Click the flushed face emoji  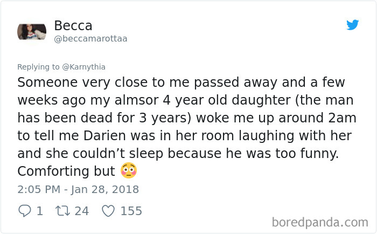click(129, 171)
